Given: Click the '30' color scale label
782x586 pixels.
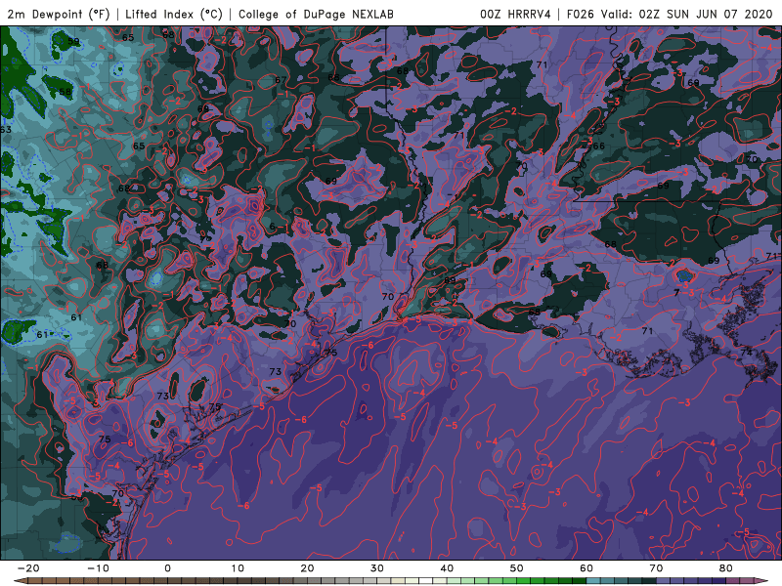Looking at the screenshot, I should coord(377,568).
